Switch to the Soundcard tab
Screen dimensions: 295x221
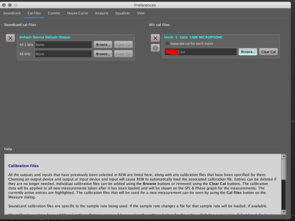point(12,13)
